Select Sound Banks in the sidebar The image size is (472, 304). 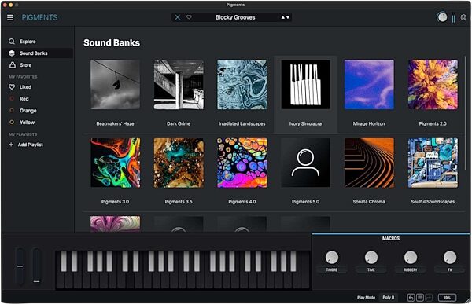(37, 53)
